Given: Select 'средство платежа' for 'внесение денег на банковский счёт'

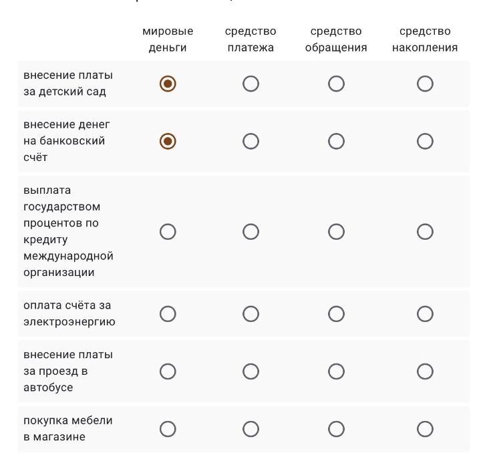Looking at the screenshot, I should (x=251, y=141).
